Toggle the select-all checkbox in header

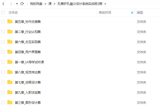pos(3,13)
